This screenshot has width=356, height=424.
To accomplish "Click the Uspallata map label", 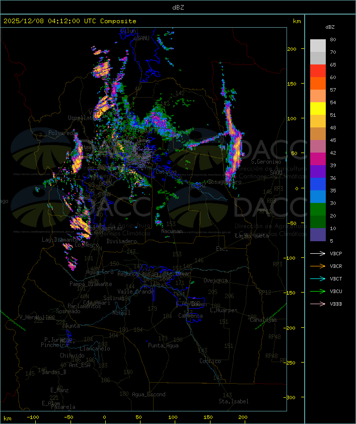I will (x=81, y=118).
